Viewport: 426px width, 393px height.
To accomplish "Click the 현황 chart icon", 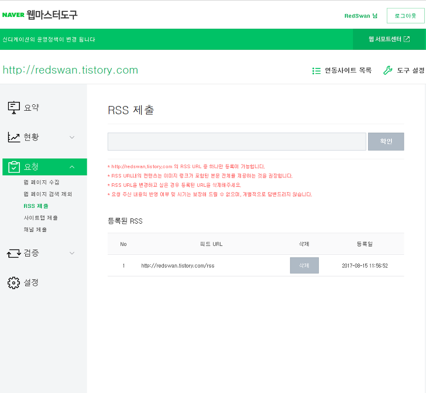I will click(14, 137).
